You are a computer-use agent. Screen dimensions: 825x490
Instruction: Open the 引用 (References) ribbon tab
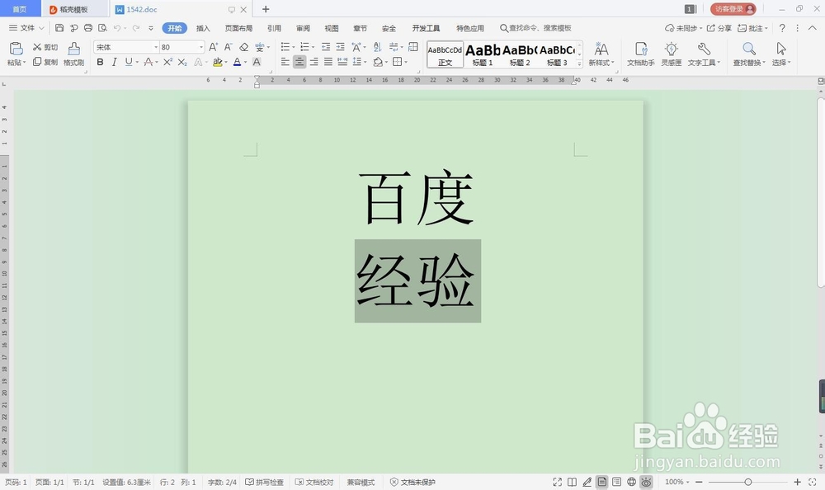[x=274, y=28]
